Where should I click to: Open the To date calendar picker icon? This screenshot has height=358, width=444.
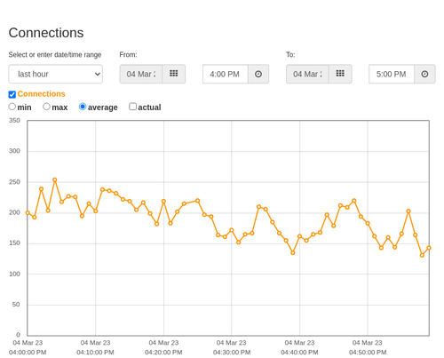click(340, 74)
